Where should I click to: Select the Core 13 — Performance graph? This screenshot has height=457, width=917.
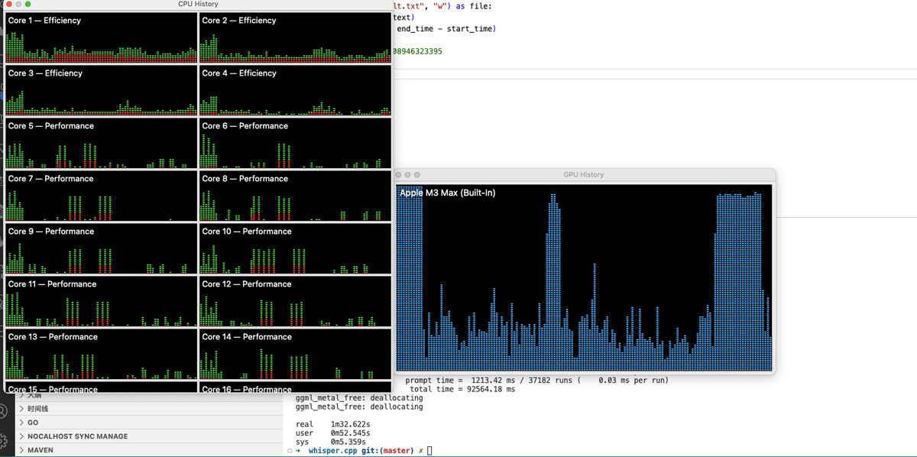(101, 354)
